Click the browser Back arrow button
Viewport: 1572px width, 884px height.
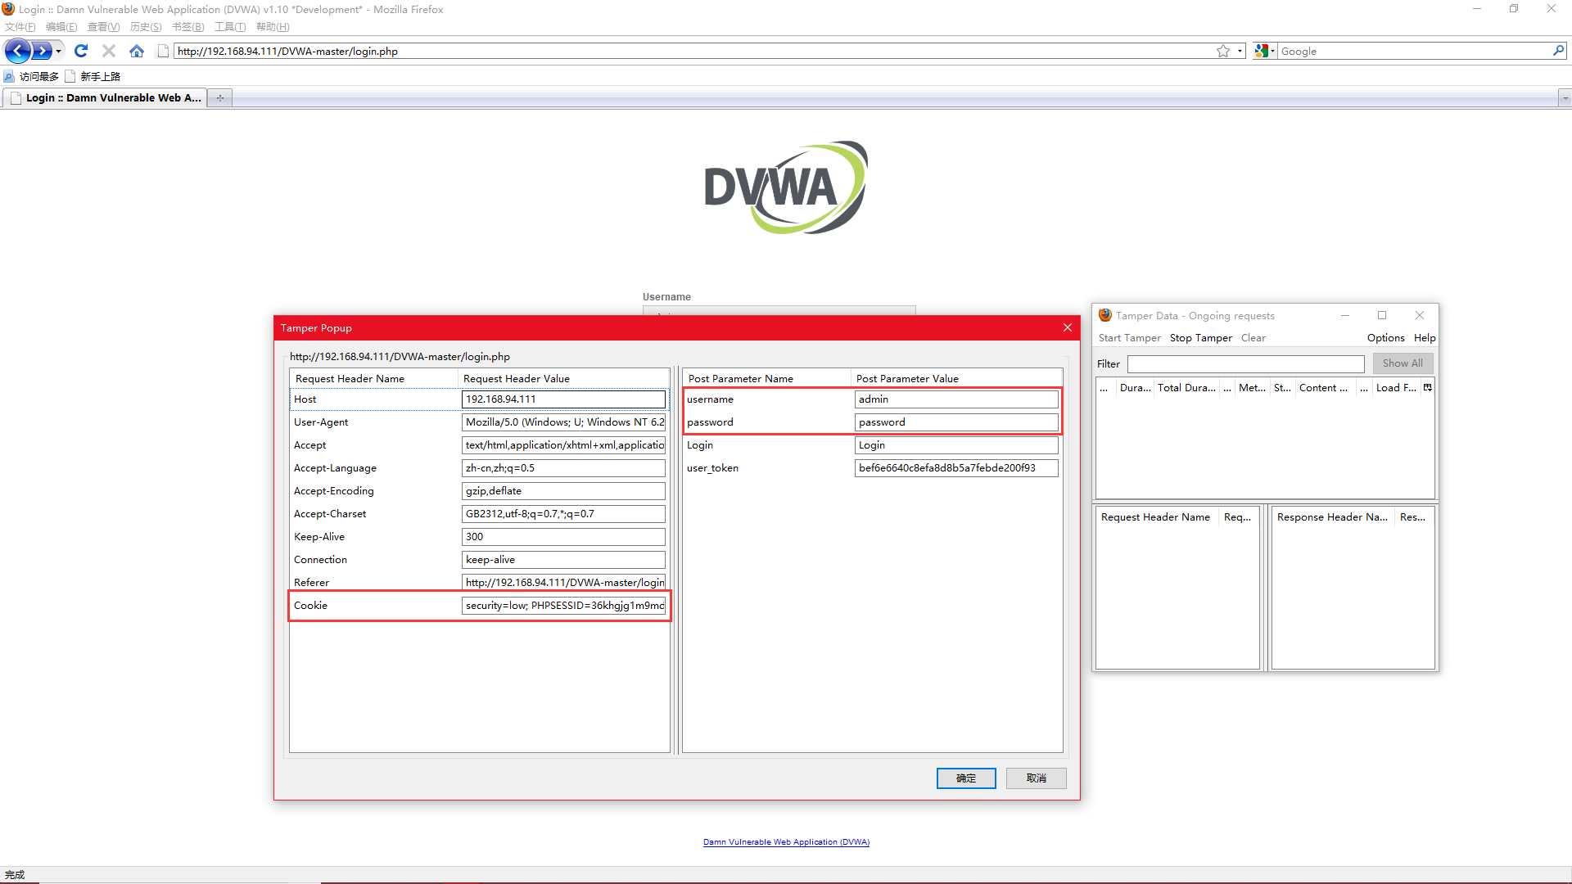(18, 51)
